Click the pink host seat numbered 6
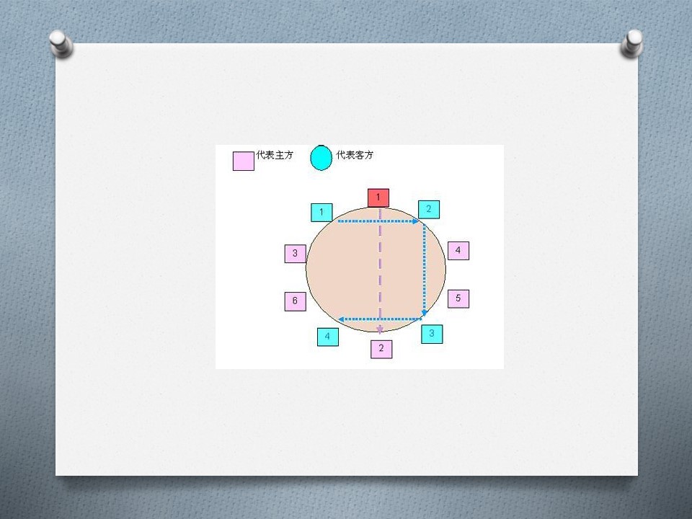 click(x=296, y=301)
